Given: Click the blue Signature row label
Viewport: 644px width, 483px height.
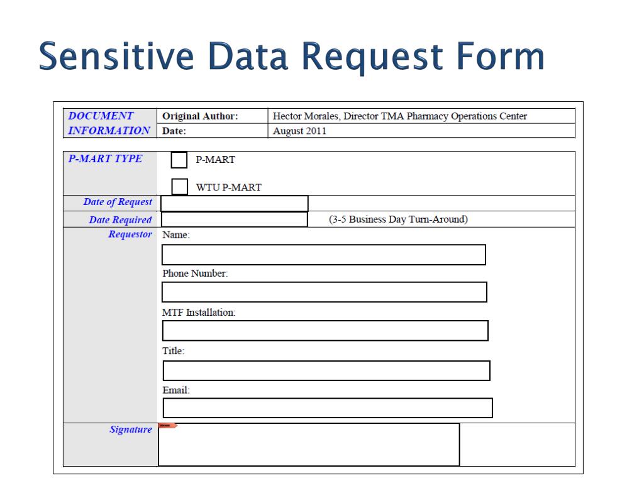Looking at the screenshot, I should click(x=131, y=430).
